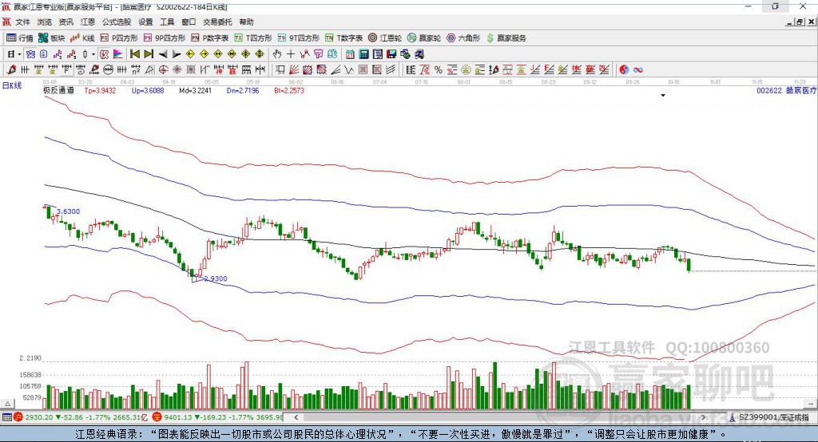
Task: Click the Tp=3.9432 indicator value
Action: tap(100, 91)
